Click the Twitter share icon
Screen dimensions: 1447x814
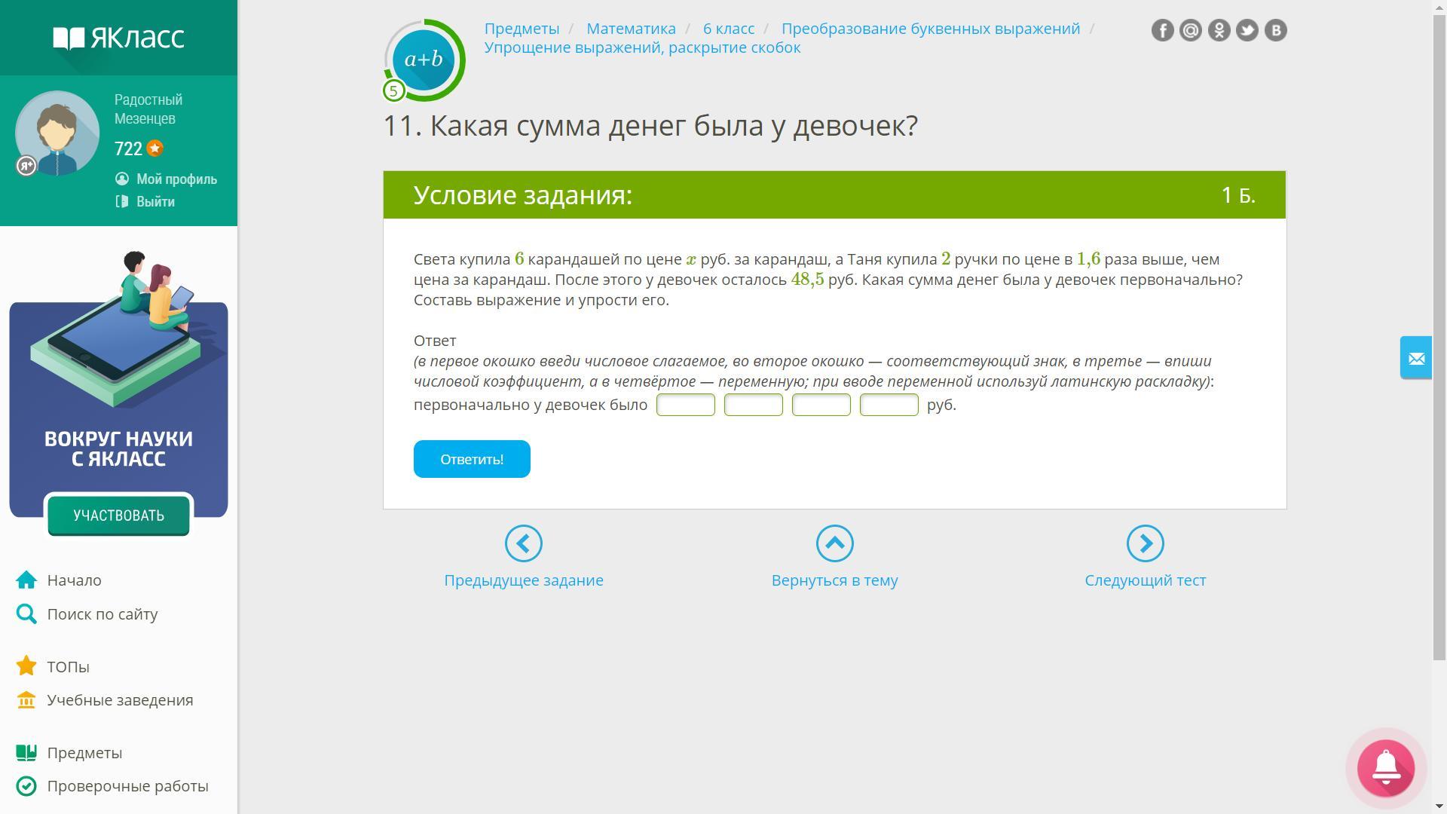1247,30
